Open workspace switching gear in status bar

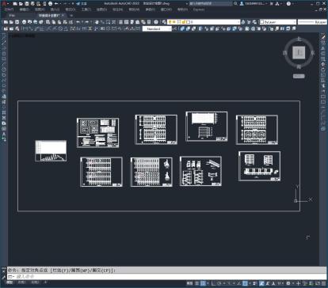(x=288, y=283)
